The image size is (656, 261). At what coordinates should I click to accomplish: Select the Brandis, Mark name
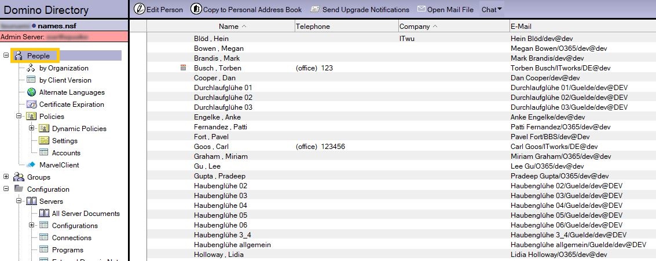coord(217,58)
